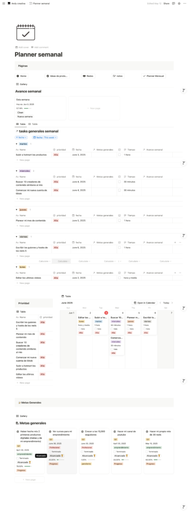Go to next period with calendar right arrow
189x512 pixels.
click(172, 302)
